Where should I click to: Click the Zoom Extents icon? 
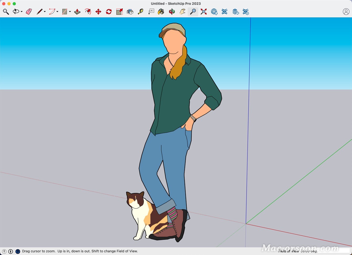(x=203, y=12)
